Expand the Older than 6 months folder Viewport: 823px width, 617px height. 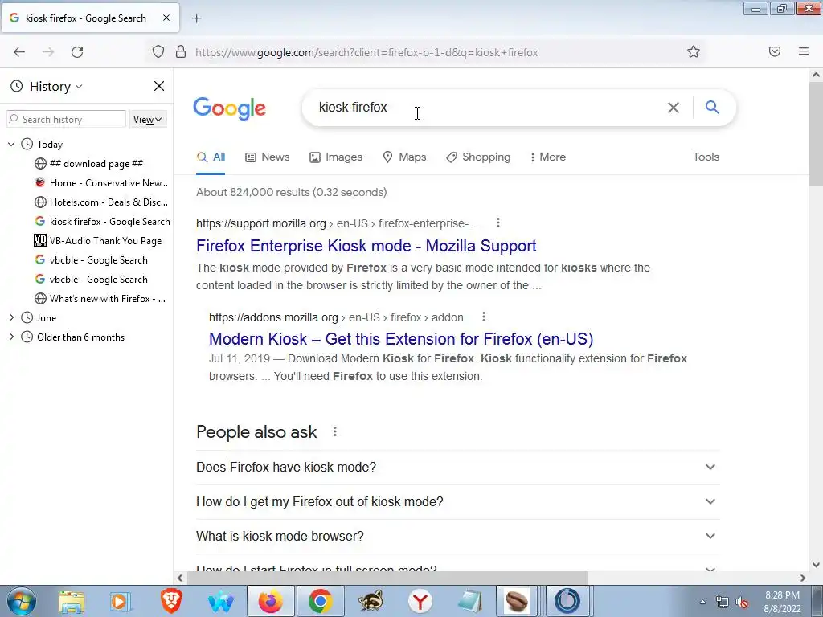(11, 337)
